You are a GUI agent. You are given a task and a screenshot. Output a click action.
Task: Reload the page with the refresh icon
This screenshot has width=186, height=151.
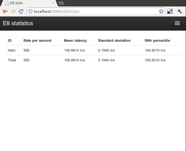21,11
